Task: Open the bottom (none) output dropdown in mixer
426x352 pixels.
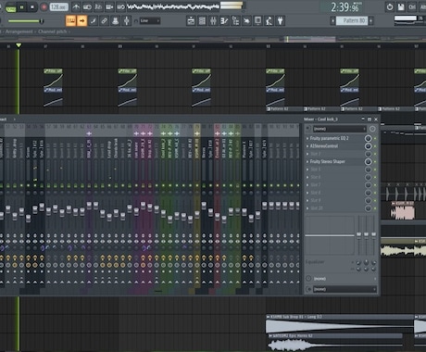Action: tap(345, 289)
